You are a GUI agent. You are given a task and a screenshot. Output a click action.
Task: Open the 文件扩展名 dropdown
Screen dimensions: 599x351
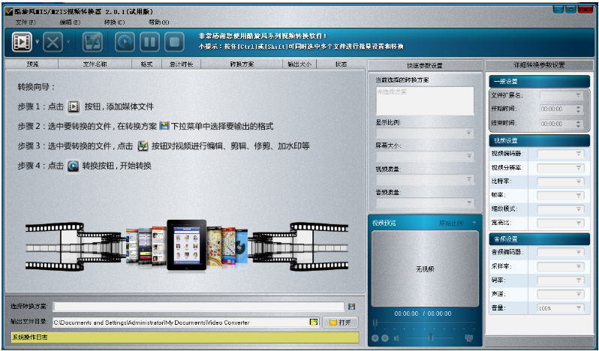point(561,95)
